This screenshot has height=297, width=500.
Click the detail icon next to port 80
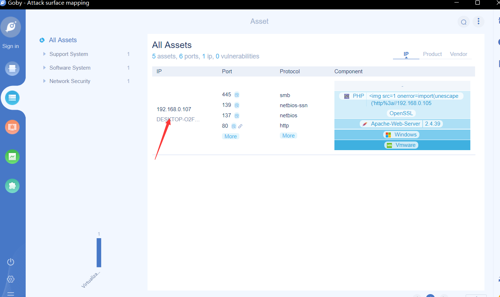click(234, 126)
